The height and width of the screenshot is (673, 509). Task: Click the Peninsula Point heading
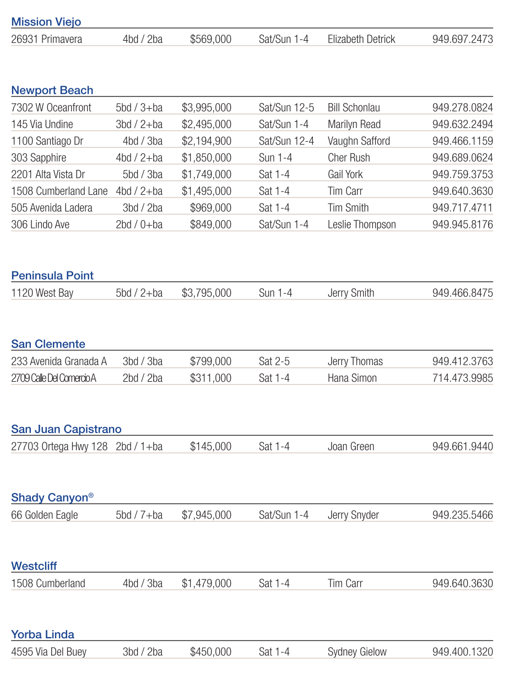pyautogui.click(x=52, y=276)
